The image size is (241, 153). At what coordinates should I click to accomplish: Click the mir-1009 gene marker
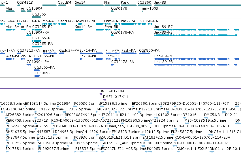tap(143, 11)
